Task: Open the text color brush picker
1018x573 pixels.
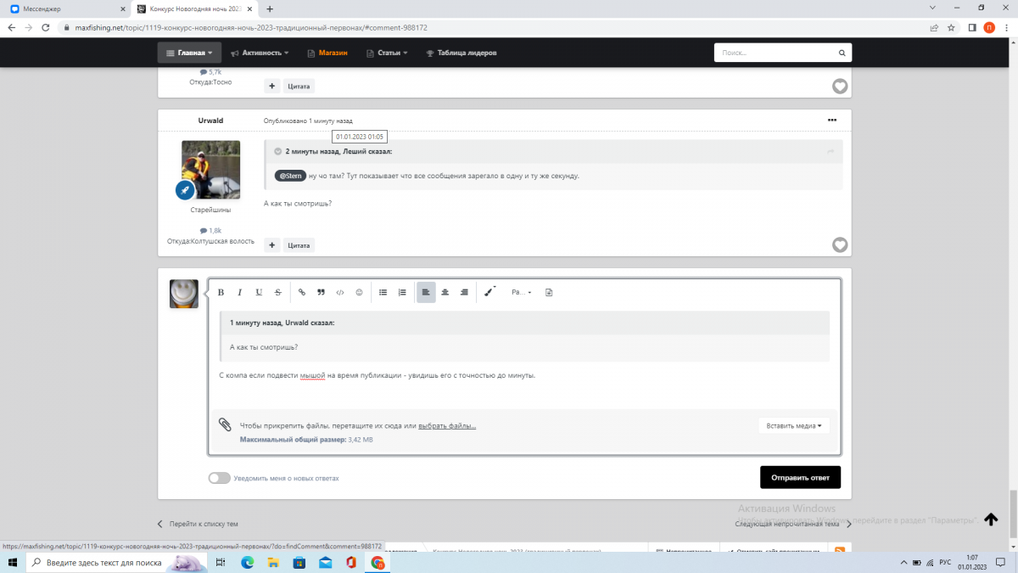Action: click(x=489, y=292)
